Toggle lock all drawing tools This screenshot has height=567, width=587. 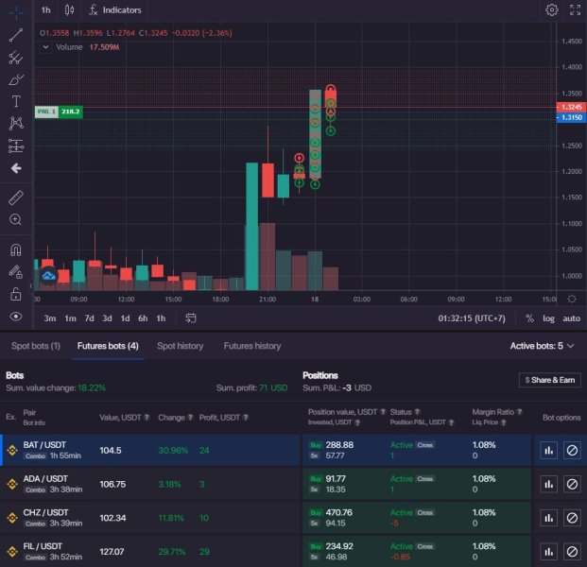pyautogui.click(x=16, y=294)
